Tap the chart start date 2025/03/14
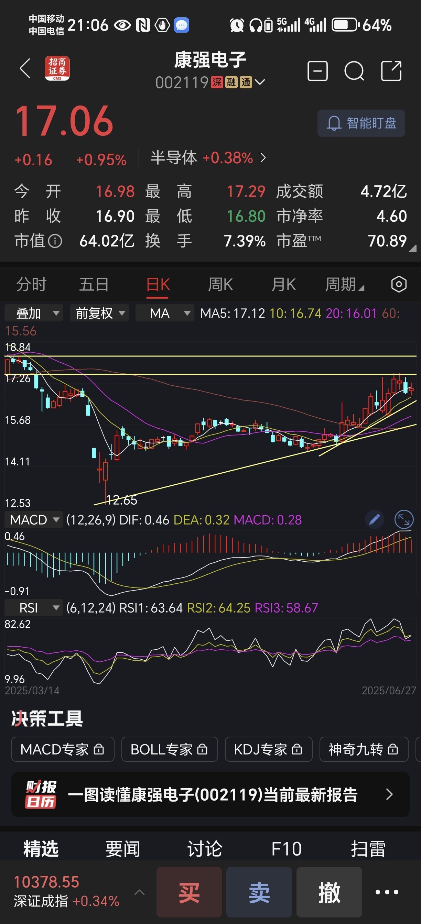Image resolution: width=421 pixels, height=924 pixels. [32, 690]
